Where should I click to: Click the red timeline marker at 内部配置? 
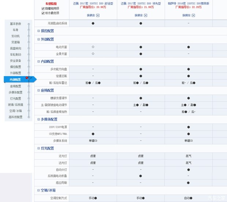[x=27, y=78]
